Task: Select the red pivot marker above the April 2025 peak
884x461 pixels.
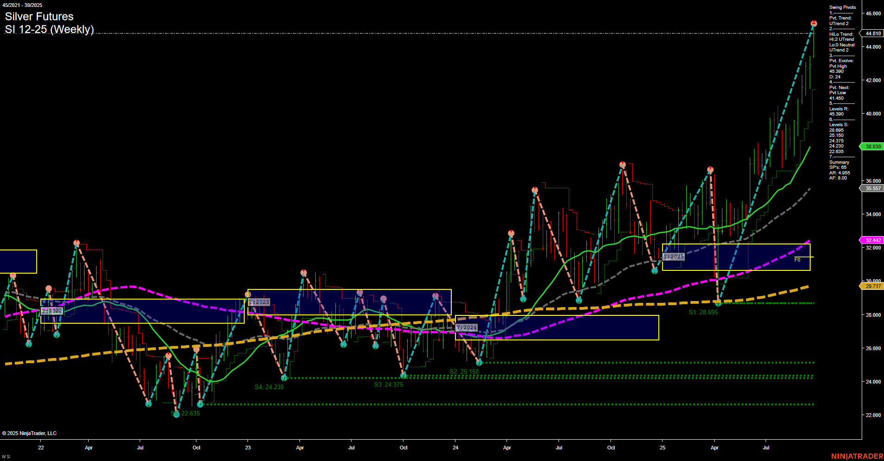Action: (x=709, y=170)
